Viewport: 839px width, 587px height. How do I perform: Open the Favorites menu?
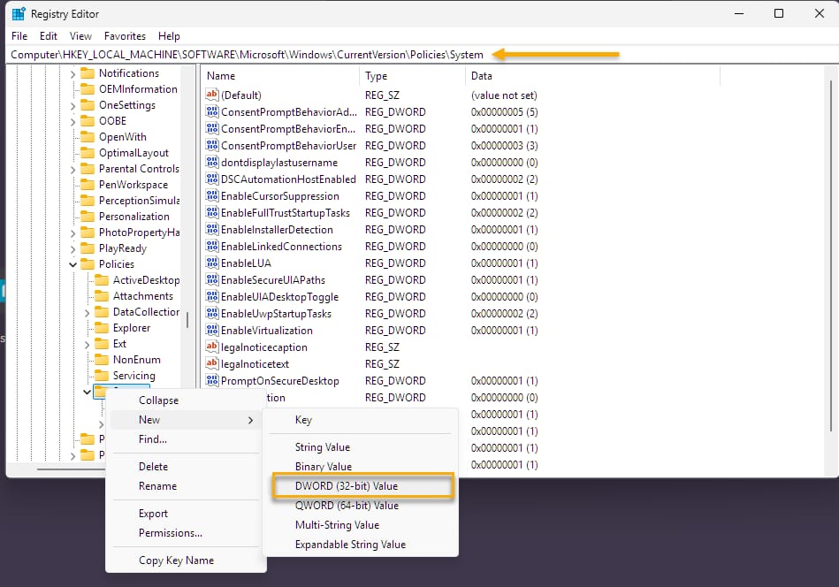pyautogui.click(x=125, y=36)
